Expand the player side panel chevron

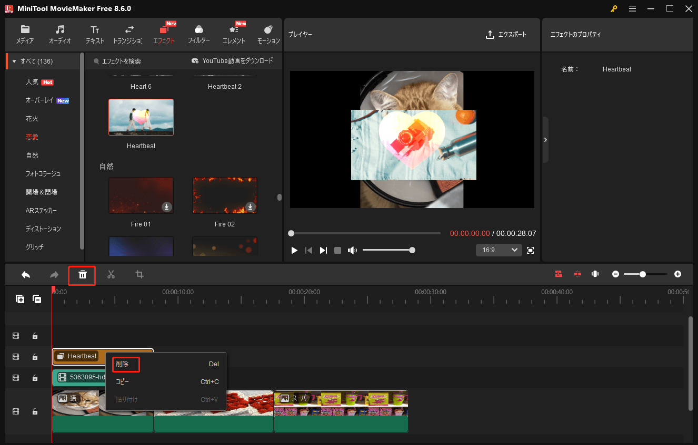point(545,139)
